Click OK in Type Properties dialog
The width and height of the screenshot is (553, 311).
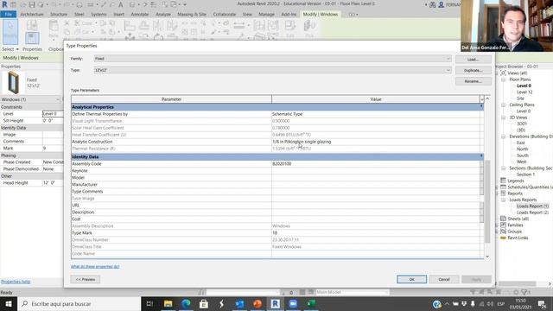[411, 279]
